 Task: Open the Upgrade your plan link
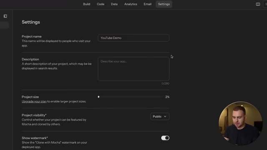(x=34, y=101)
